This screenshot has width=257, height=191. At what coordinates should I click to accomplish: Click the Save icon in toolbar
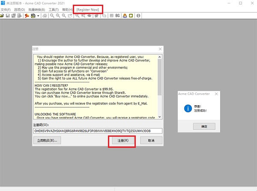point(8,16)
